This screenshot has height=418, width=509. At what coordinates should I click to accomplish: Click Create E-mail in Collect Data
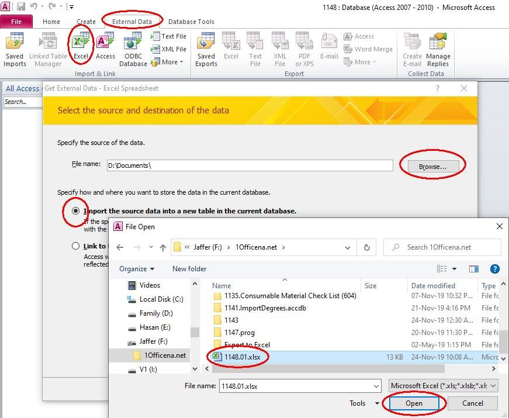412,49
